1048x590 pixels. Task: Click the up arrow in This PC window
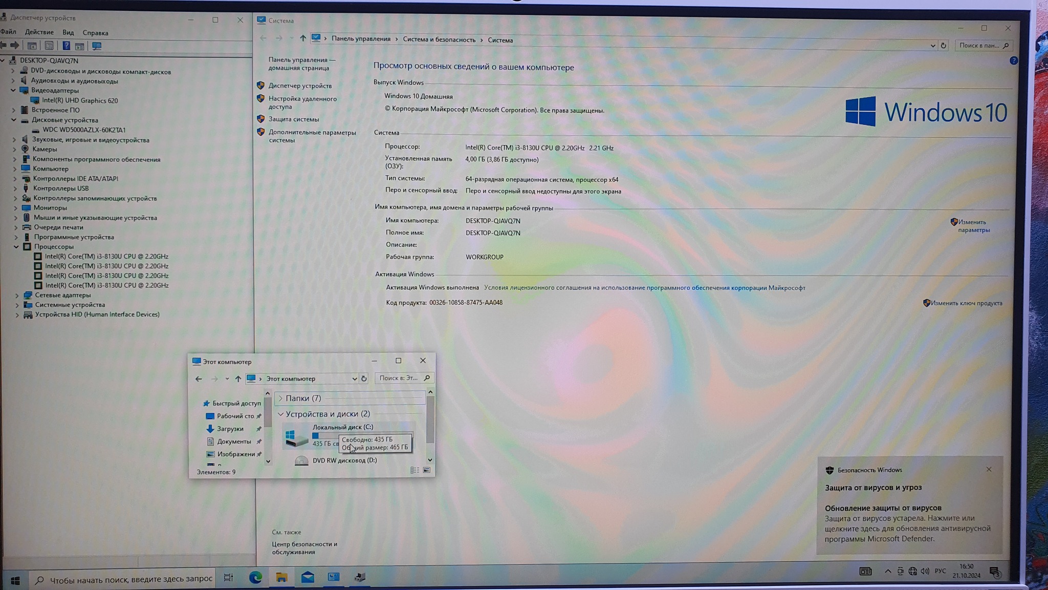click(238, 379)
